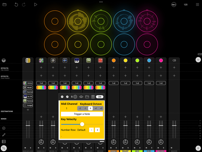Collapse the mixer with double-chevron button

pyautogui.click(x=198, y=60)
